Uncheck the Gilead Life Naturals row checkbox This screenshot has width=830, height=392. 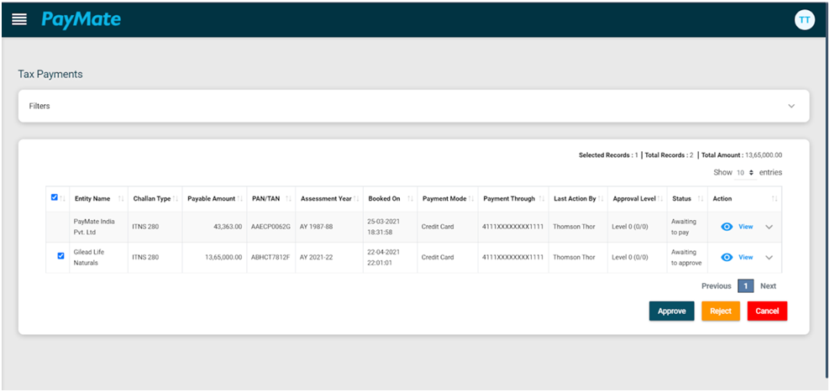60,256
